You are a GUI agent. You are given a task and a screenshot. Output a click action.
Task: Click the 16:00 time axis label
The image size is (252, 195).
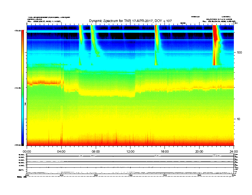click(165, 152)
